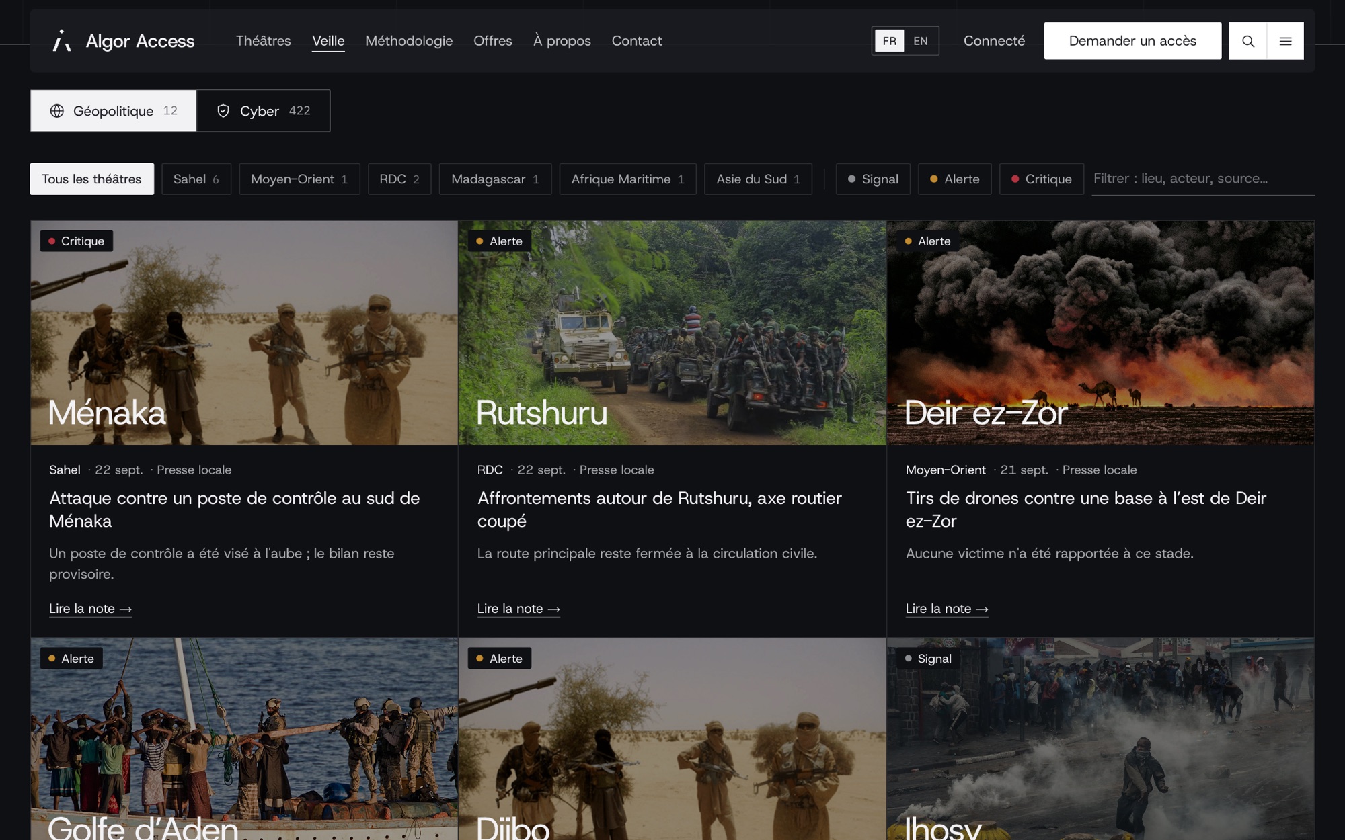
Task: Filter by Afrique Maritime theatre
Action: [x=627, y=179]
